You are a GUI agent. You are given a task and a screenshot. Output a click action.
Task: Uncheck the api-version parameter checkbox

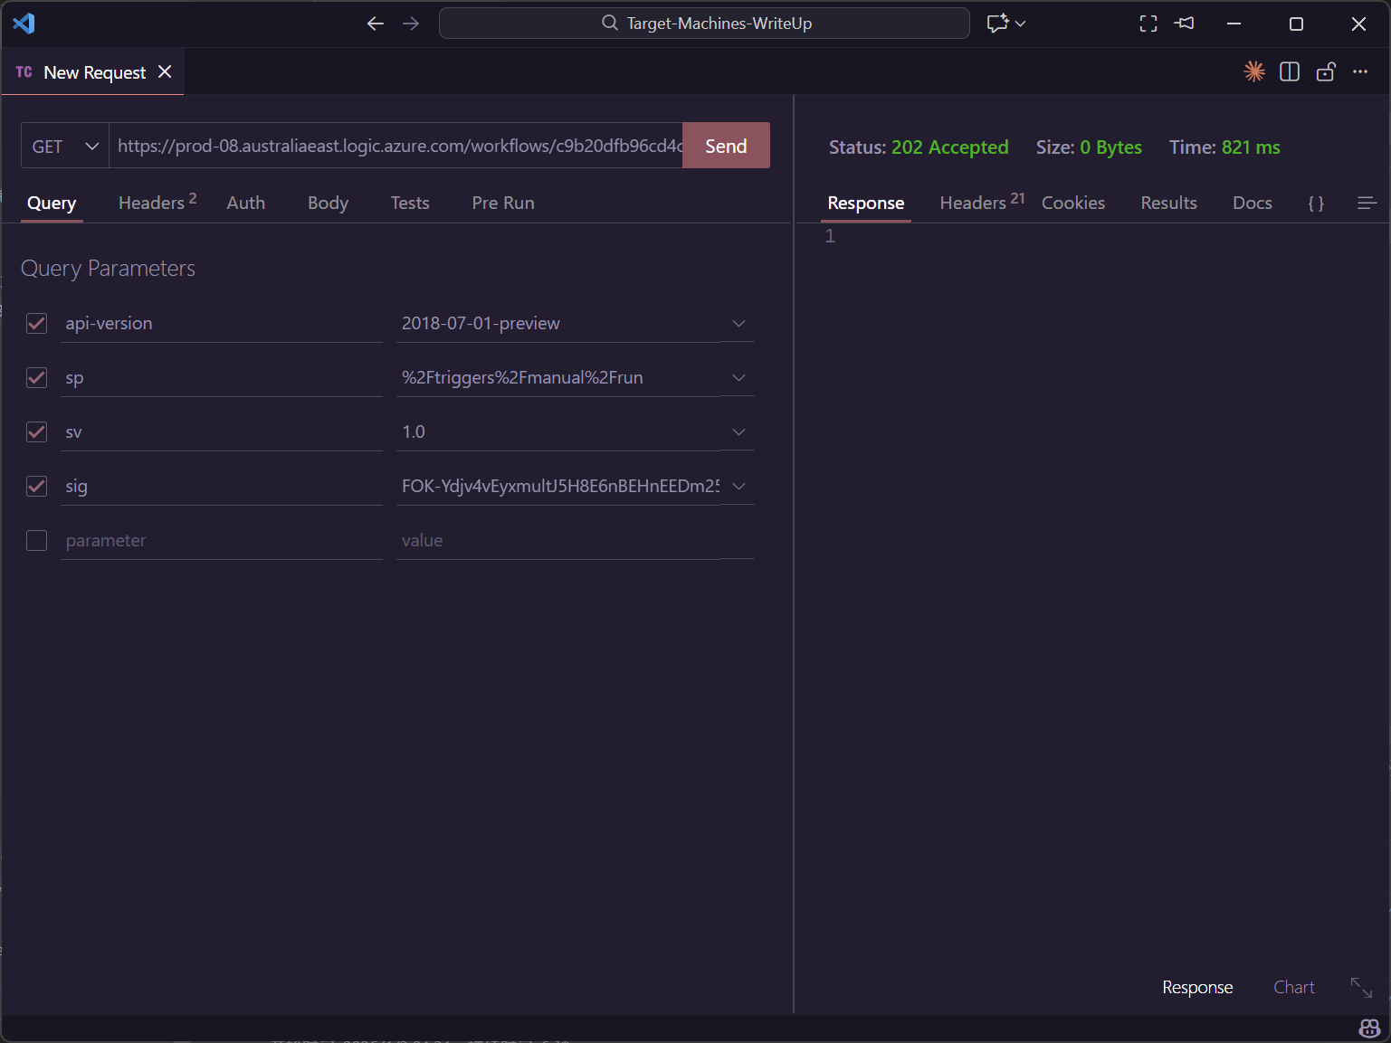[x=36, y=324]
